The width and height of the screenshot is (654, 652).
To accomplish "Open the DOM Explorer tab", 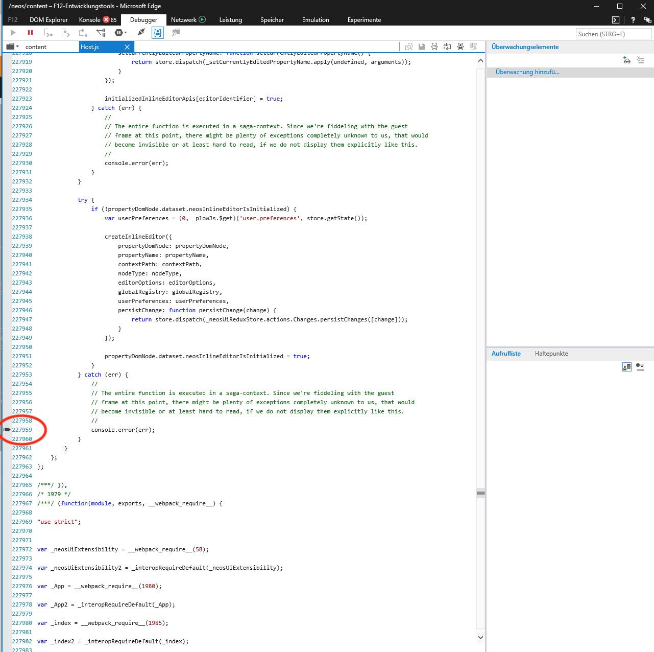I will [x=49, y=20].
